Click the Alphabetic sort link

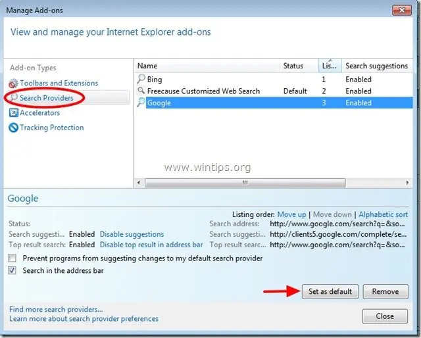[383, 214]
